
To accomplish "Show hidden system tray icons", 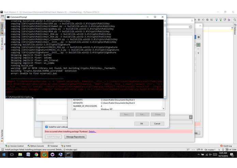I will (x=198, y=155).
